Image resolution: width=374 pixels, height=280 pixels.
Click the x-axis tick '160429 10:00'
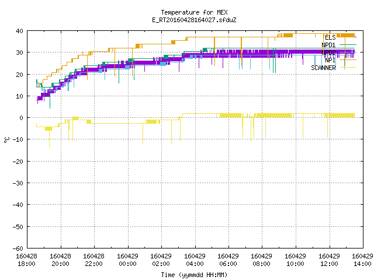(x=296, y=260)
